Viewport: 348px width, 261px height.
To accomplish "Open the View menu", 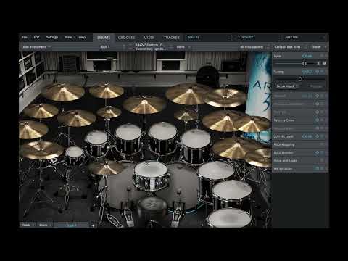I will tap(68, 37).
